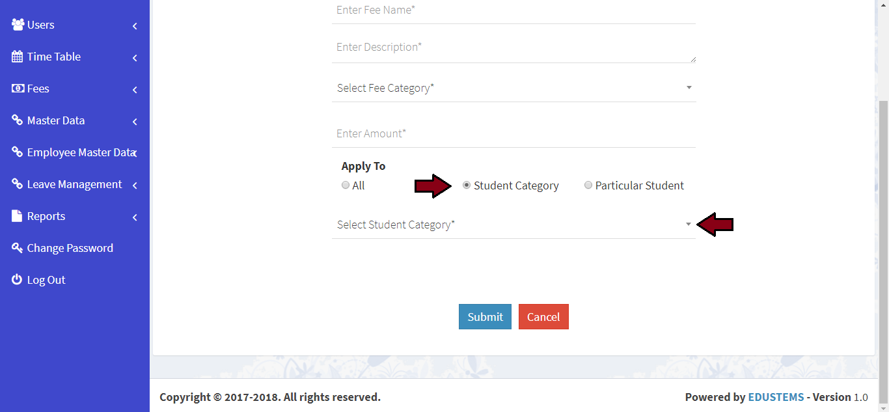Select the All radio button
The width and height of the screenshot is (889, 412).
point(346,185)
